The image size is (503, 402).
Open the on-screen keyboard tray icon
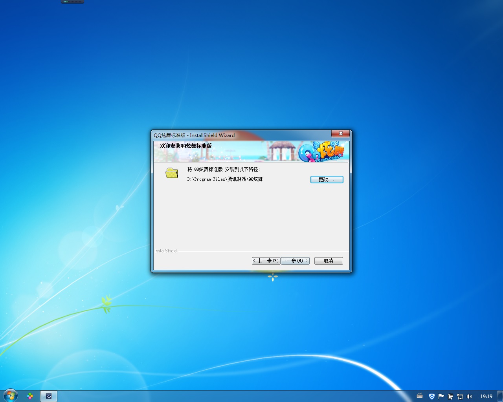(420, 396)
